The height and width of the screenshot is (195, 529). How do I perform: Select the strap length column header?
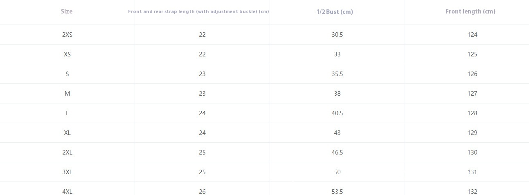[x=198, y=11]
